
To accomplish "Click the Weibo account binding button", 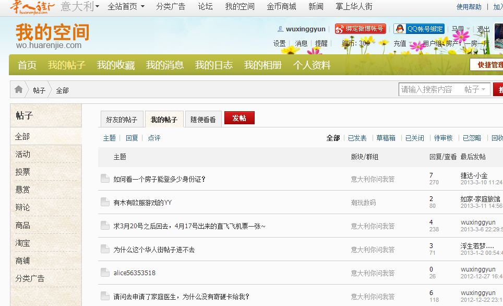I will 360,29.
